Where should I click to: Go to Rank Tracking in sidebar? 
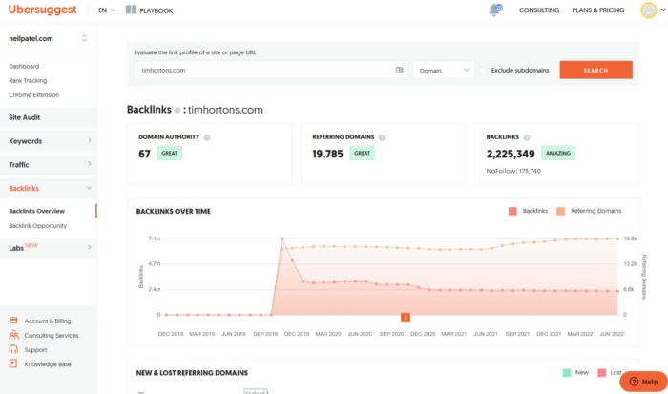(x=27, y=81)
